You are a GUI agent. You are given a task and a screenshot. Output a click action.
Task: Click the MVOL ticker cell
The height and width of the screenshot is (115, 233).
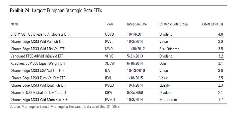pos(110,49)
